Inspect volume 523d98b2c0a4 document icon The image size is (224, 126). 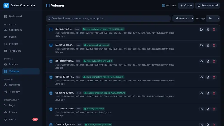coord(207,45)
